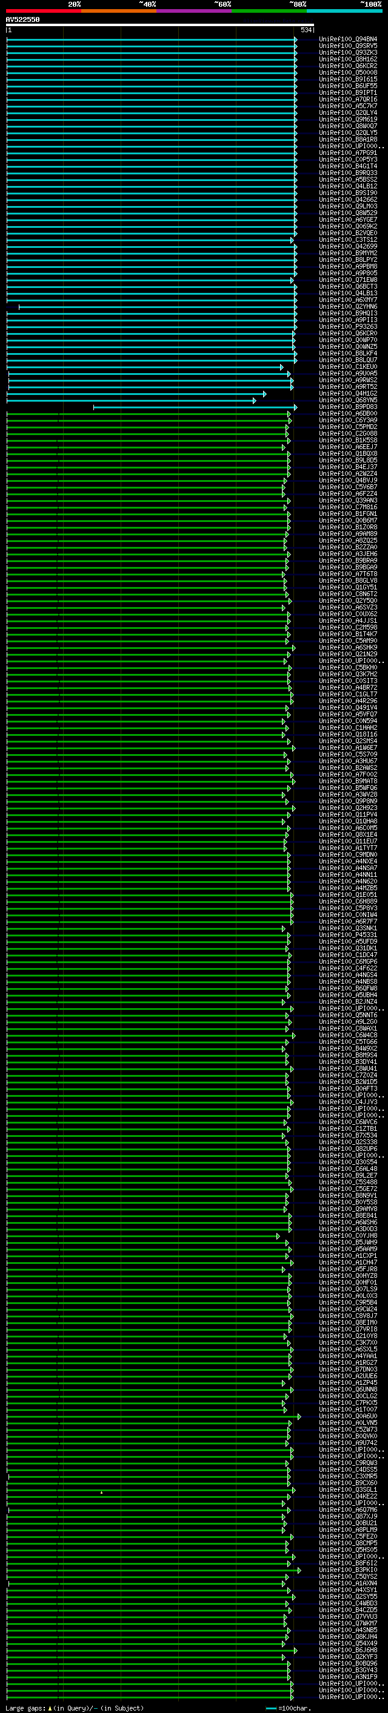Click the UniRef100_B4EJ37 label
388x1713 pixels.
pyautogui.click(x=348, y=467)
